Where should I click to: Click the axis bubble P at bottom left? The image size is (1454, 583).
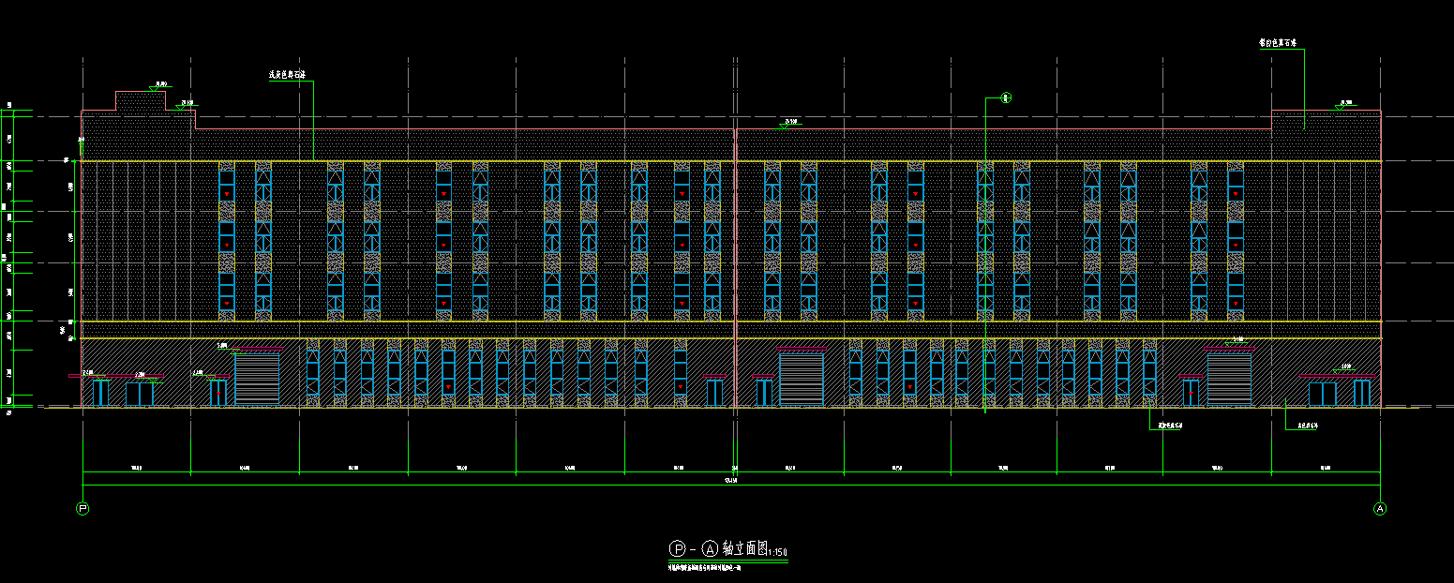pos(82,509)
